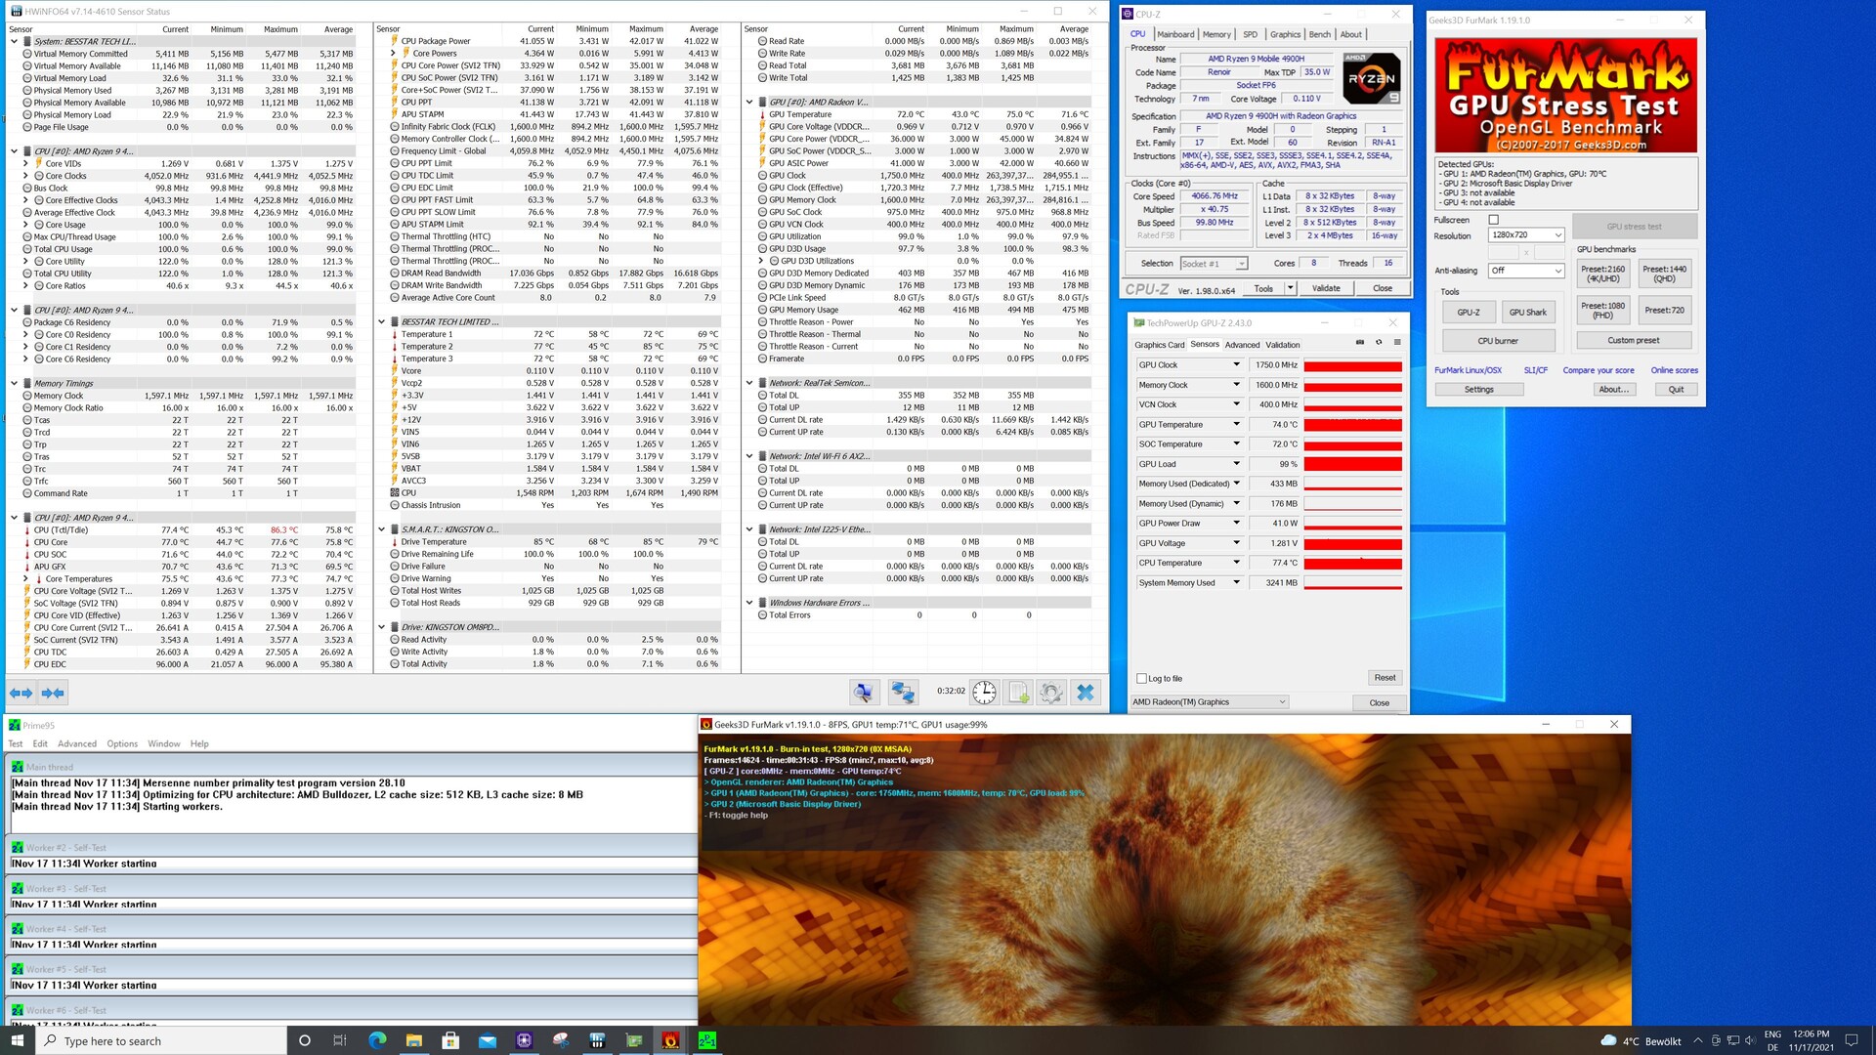Enable the Log to file checkbox

(x=1141, y=678)
